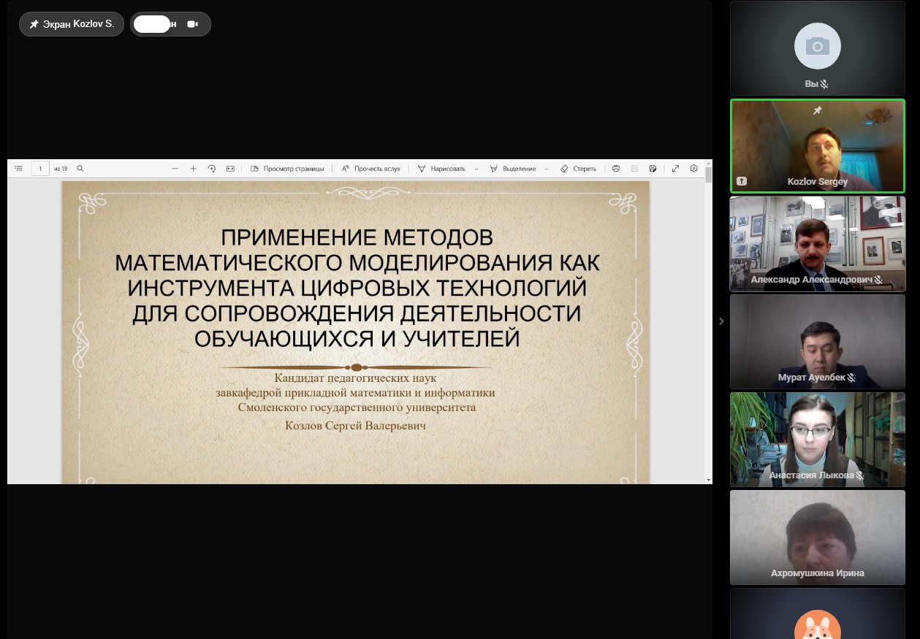Print the PDF document

[x=616, y=169]
